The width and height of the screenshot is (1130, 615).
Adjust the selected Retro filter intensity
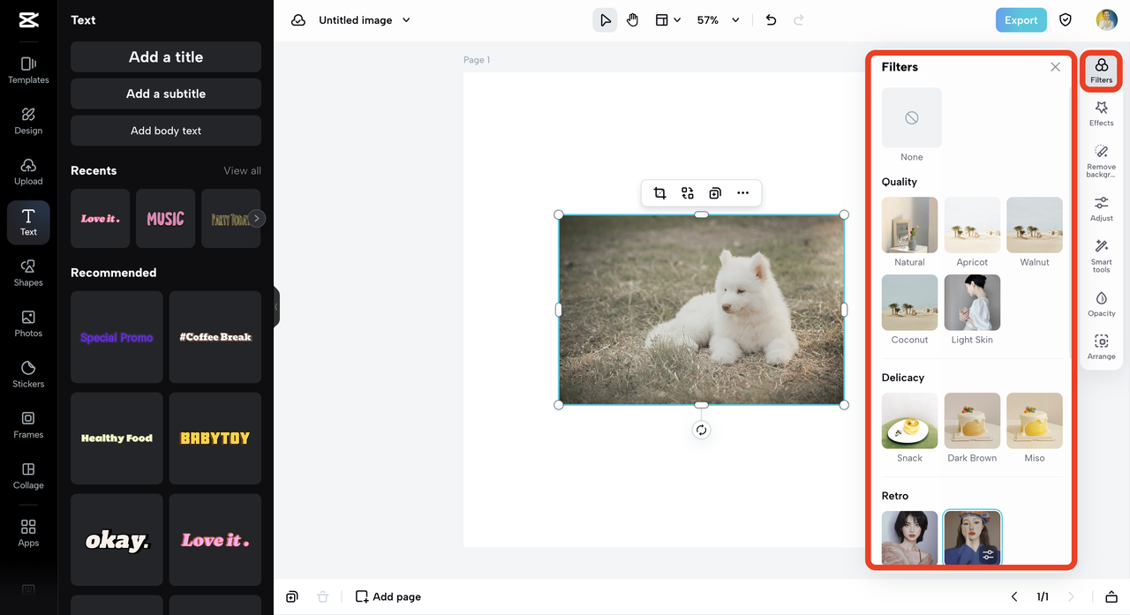988,554
